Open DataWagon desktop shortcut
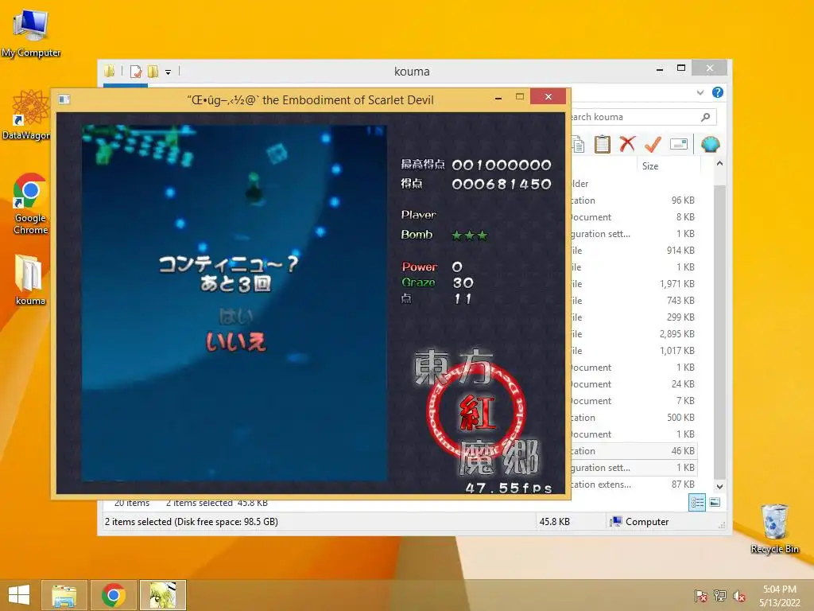 (26, 115)
